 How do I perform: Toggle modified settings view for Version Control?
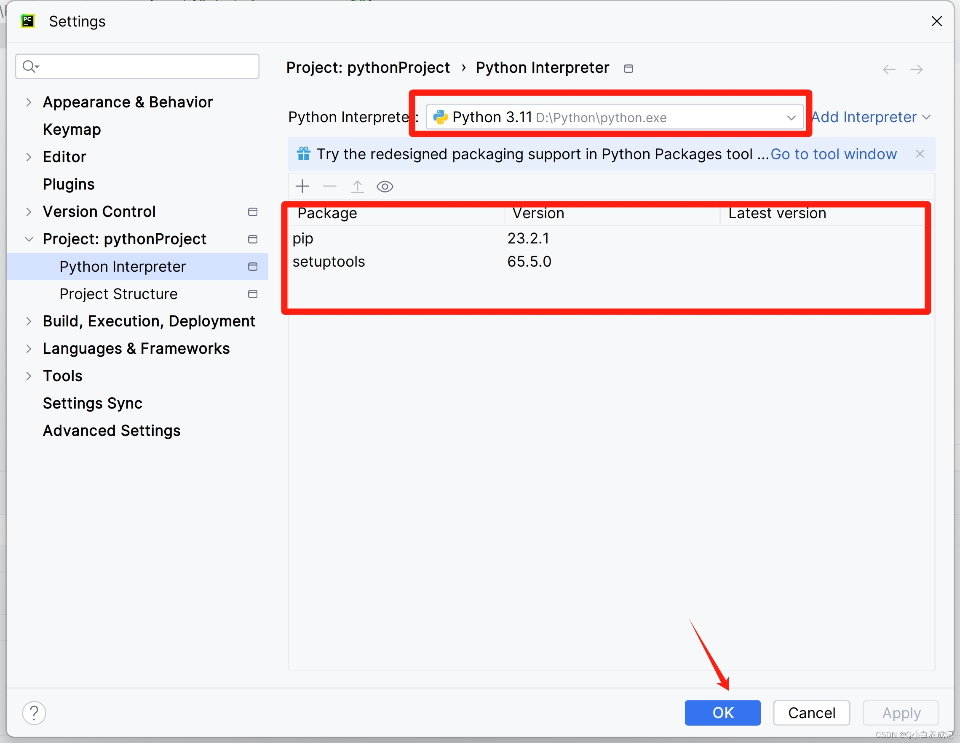pos(253,212)
